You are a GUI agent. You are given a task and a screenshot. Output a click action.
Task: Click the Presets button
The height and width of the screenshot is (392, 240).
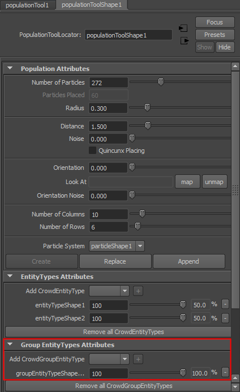215,35
